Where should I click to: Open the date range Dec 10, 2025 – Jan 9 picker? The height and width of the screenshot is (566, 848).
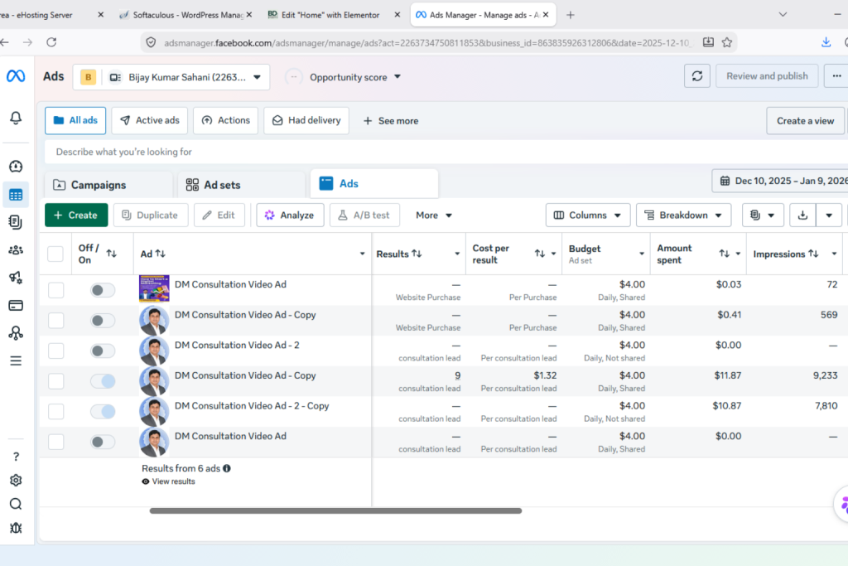coord(780,181)
